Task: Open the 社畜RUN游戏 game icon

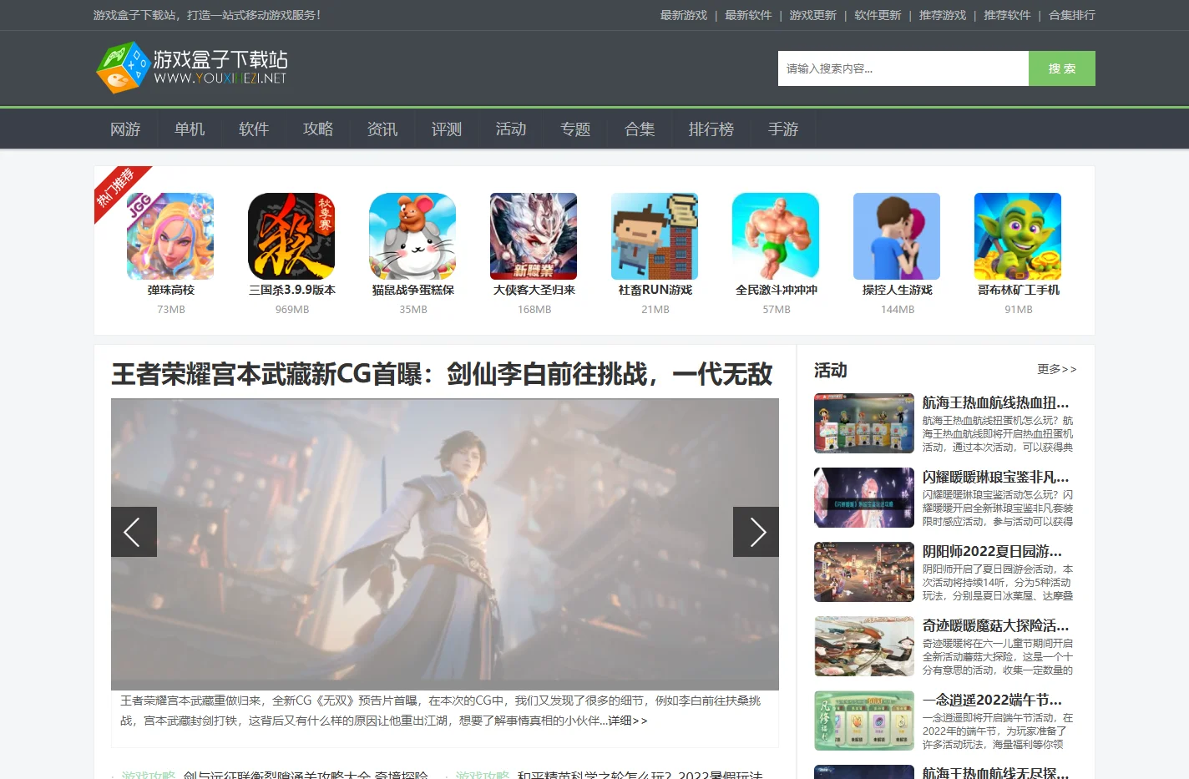Action: 655,236
